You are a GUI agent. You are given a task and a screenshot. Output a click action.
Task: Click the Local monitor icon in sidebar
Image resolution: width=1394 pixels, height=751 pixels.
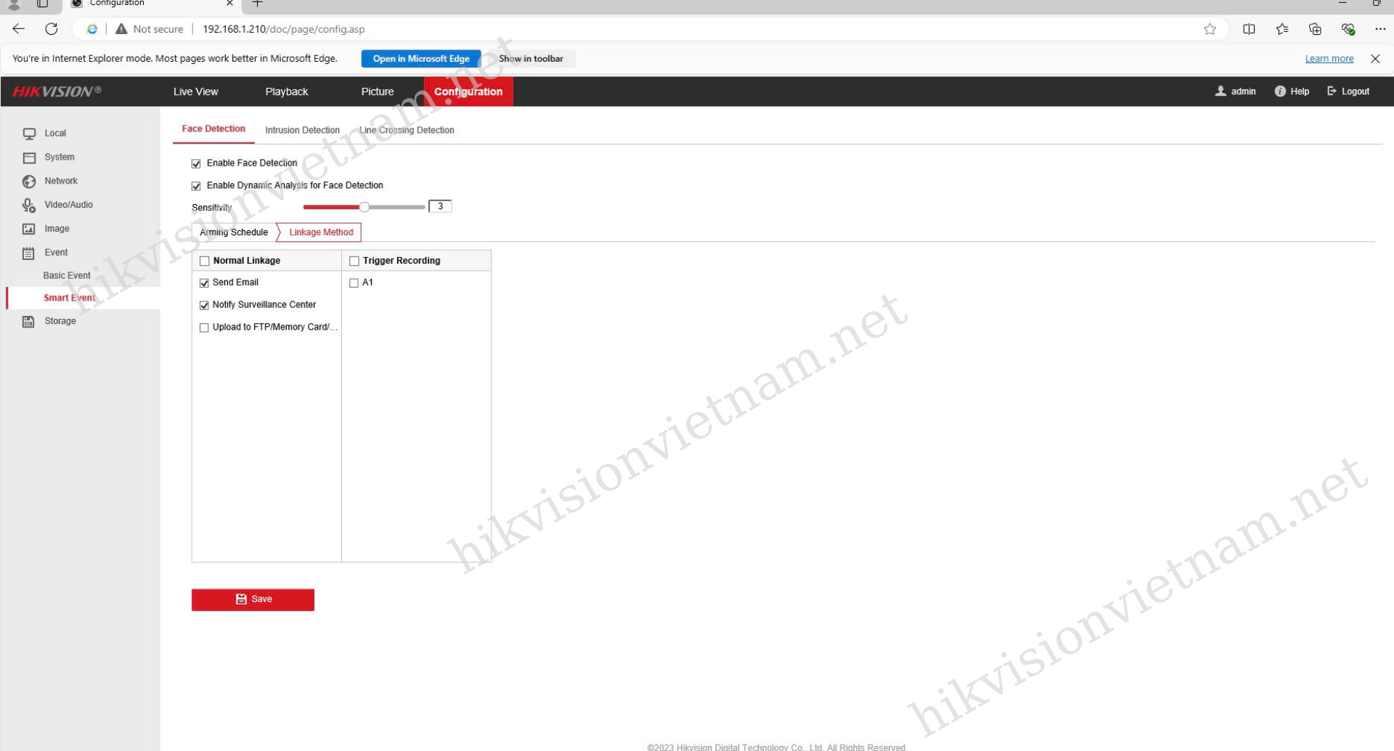click(29, 134)
